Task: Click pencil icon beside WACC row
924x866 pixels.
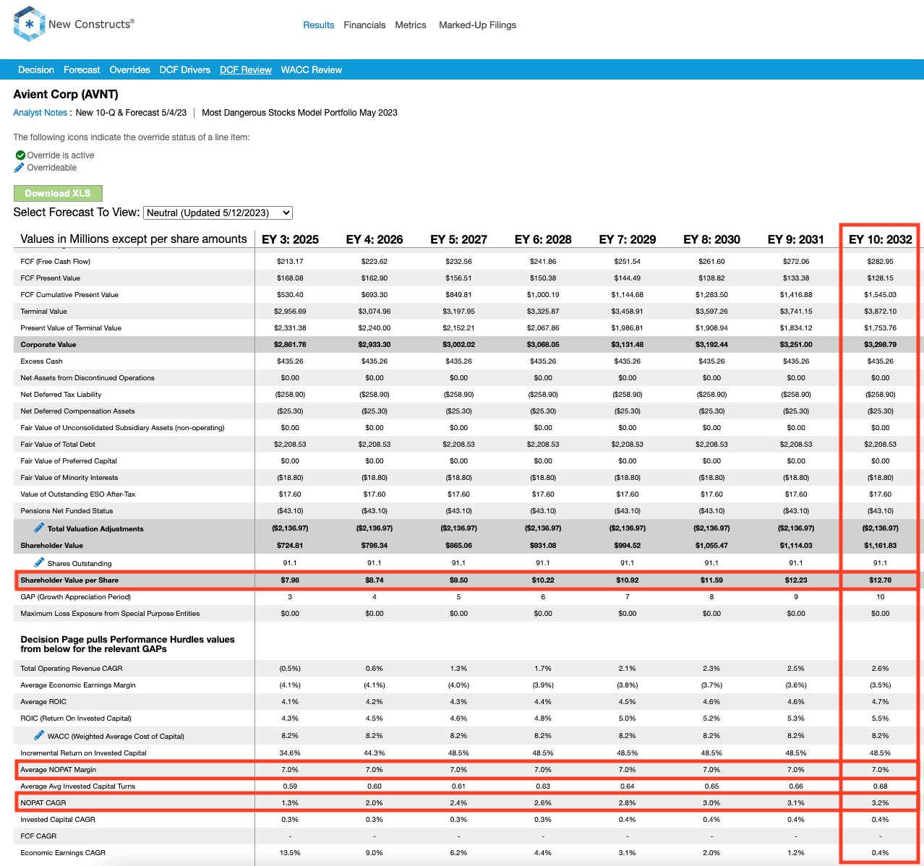Action: click(x=39, y=735)
